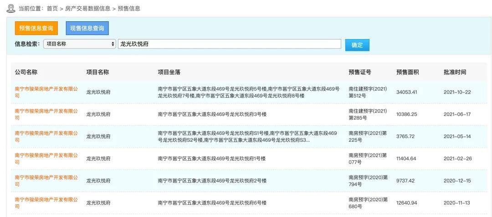Select project name in the 11404.64 row
The width and height of the screenshot is (492, 217).
(98, 159)
